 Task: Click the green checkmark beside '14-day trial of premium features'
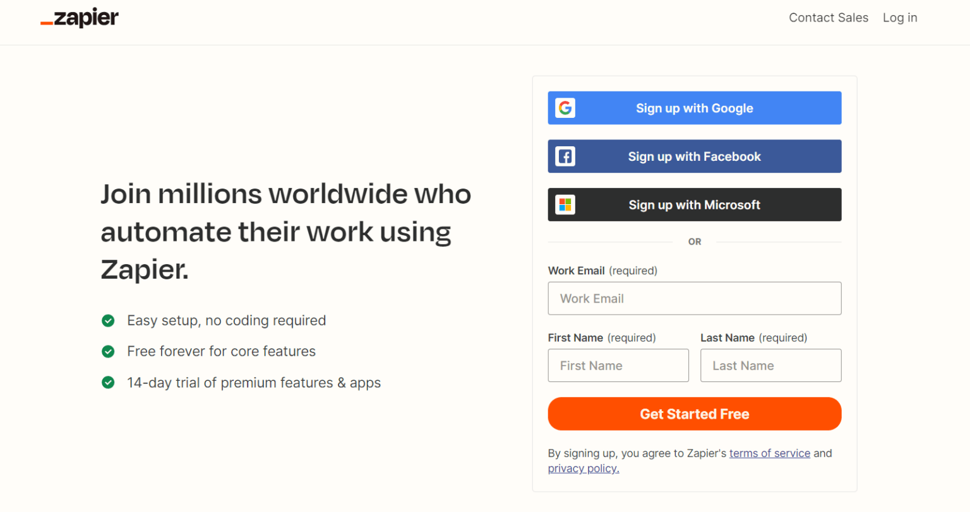click(x=108, y=383)
